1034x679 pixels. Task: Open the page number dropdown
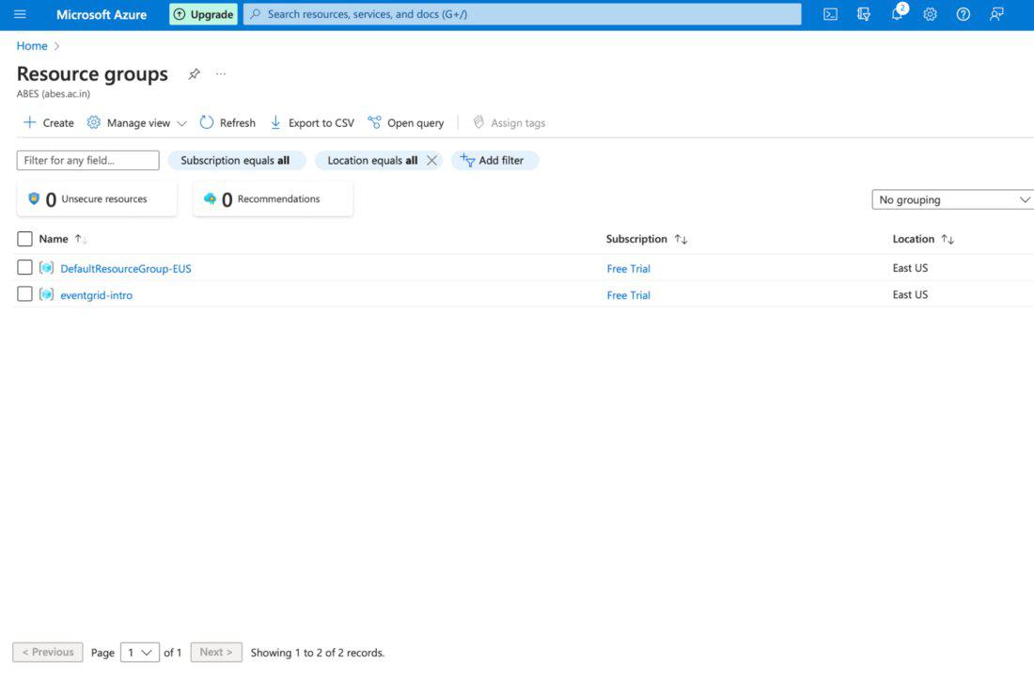[140, 653]
